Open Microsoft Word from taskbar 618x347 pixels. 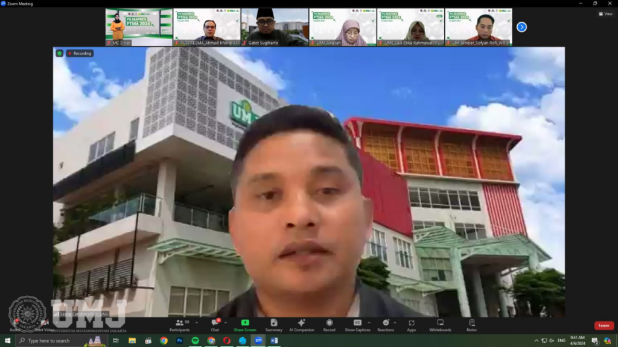275,341
